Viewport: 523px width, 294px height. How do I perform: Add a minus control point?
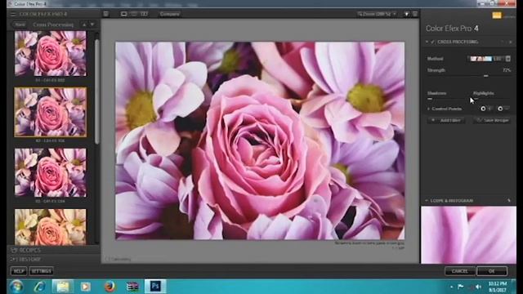503,109
